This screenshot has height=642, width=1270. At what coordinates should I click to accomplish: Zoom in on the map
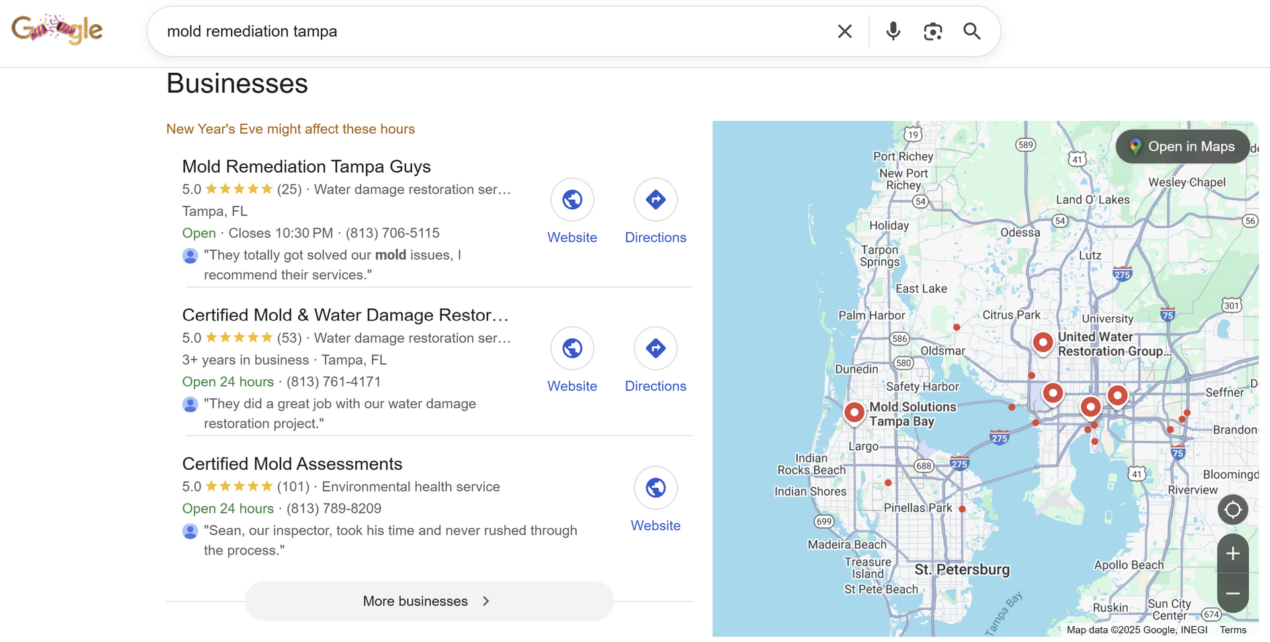click(1232, 554)
